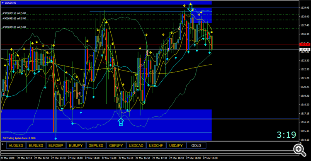The width and height of the screenshot is (311, 161).
Task: Choose the GBPJPY symbol button
Action: coord(116,146)
